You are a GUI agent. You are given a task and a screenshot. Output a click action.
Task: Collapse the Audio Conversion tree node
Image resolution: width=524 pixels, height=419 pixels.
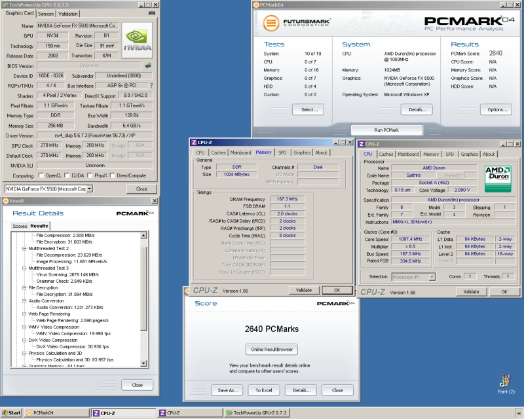coord(24,301)
